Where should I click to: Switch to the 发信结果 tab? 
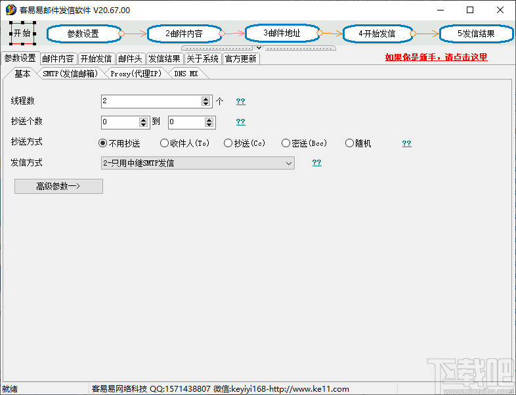tap(165, 59)
